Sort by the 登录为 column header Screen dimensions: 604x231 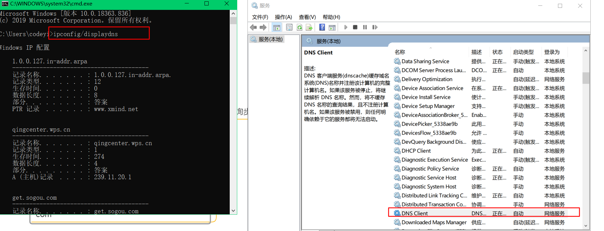pyautogui.click(x=555, y=52)
